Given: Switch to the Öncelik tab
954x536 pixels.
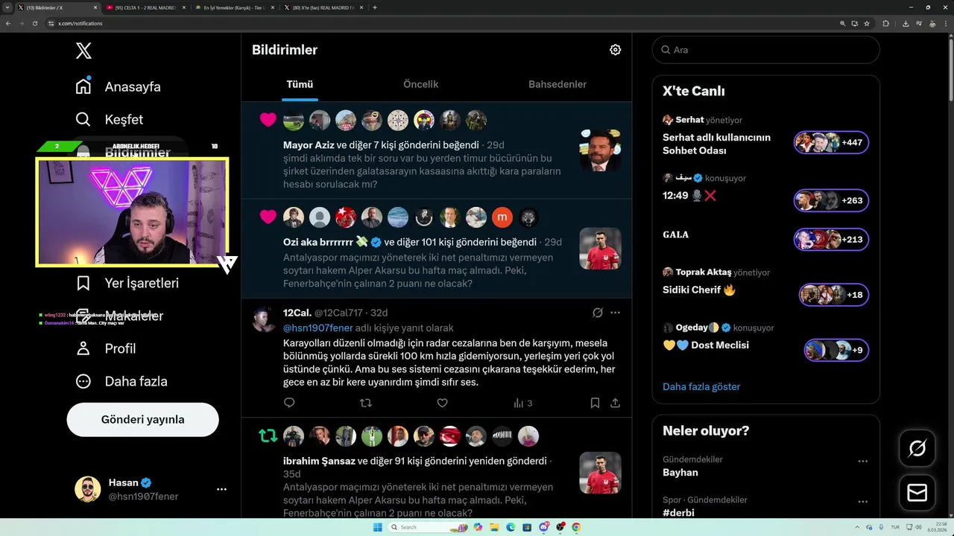Looking at the screenshot, I should click(420, 84).
